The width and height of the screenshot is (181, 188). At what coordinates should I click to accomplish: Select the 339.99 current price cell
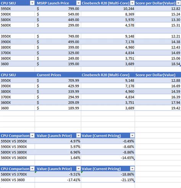(x=58, y=92)
